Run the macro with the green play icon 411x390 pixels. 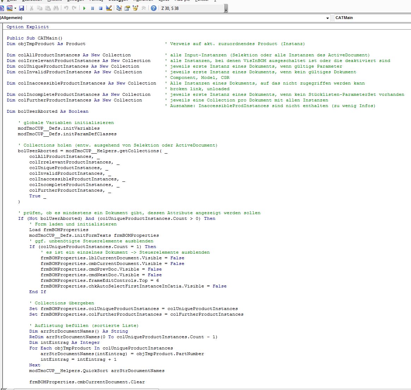point(84,8)
